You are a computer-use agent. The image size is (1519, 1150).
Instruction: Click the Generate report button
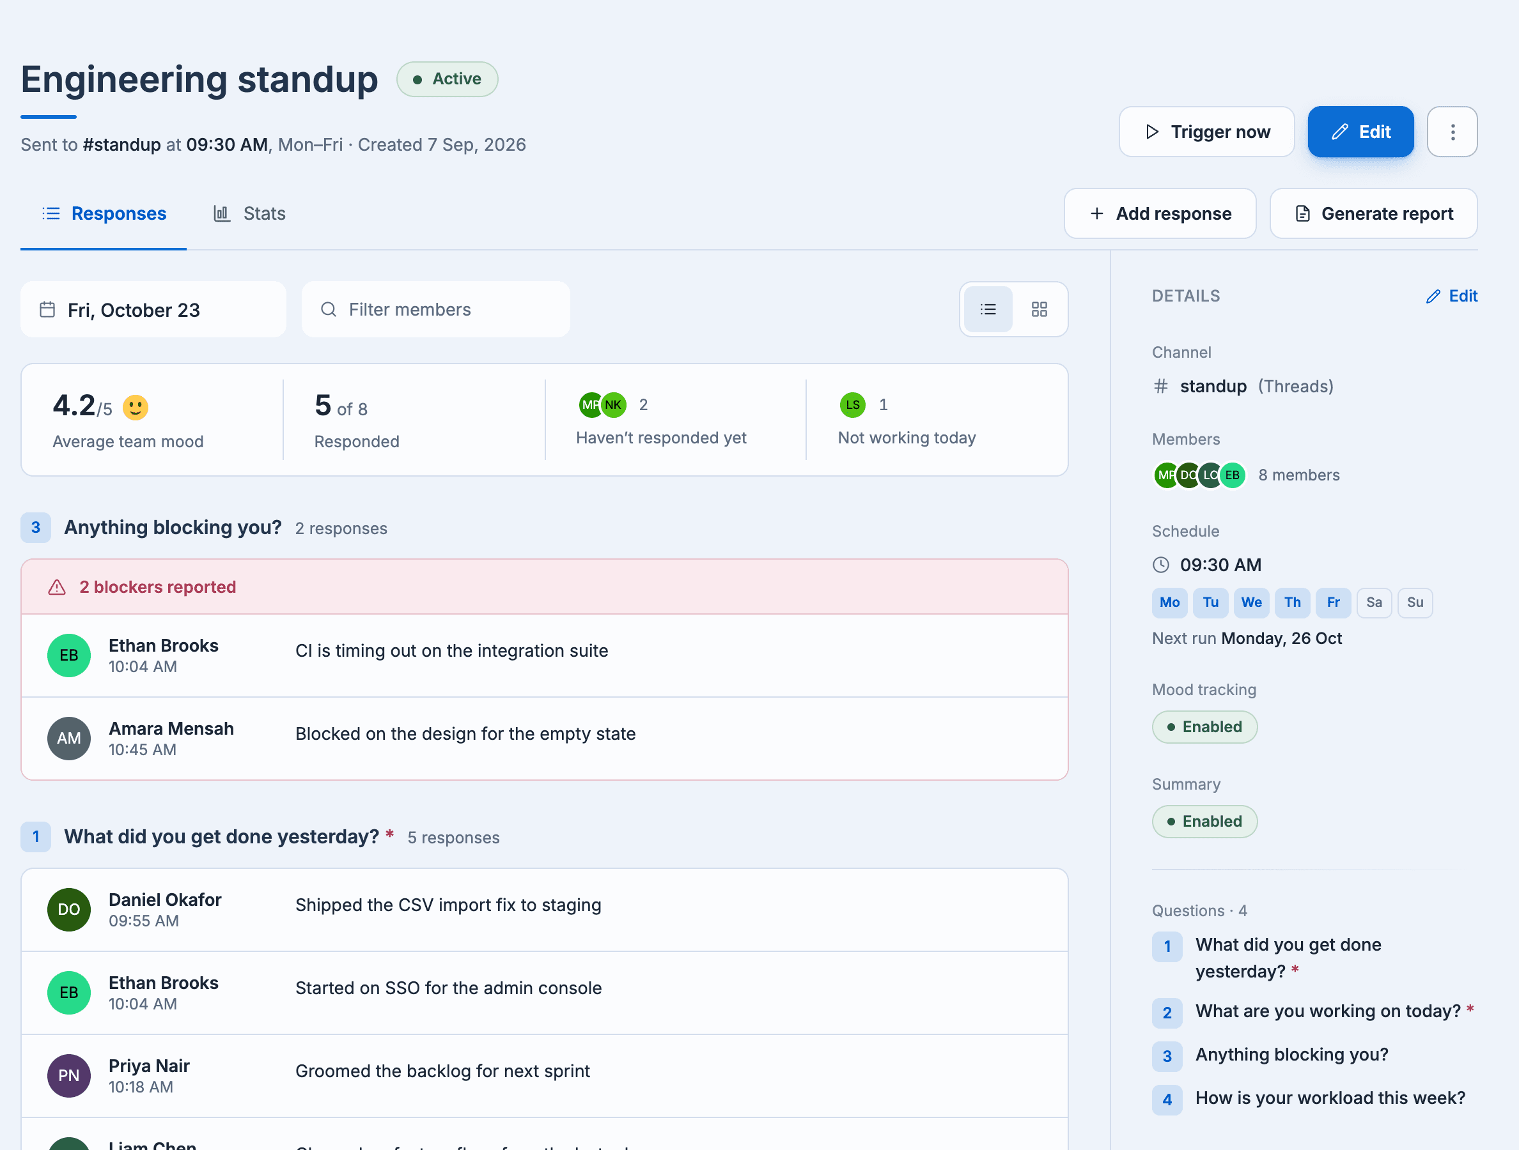(x=1373, y=214)
